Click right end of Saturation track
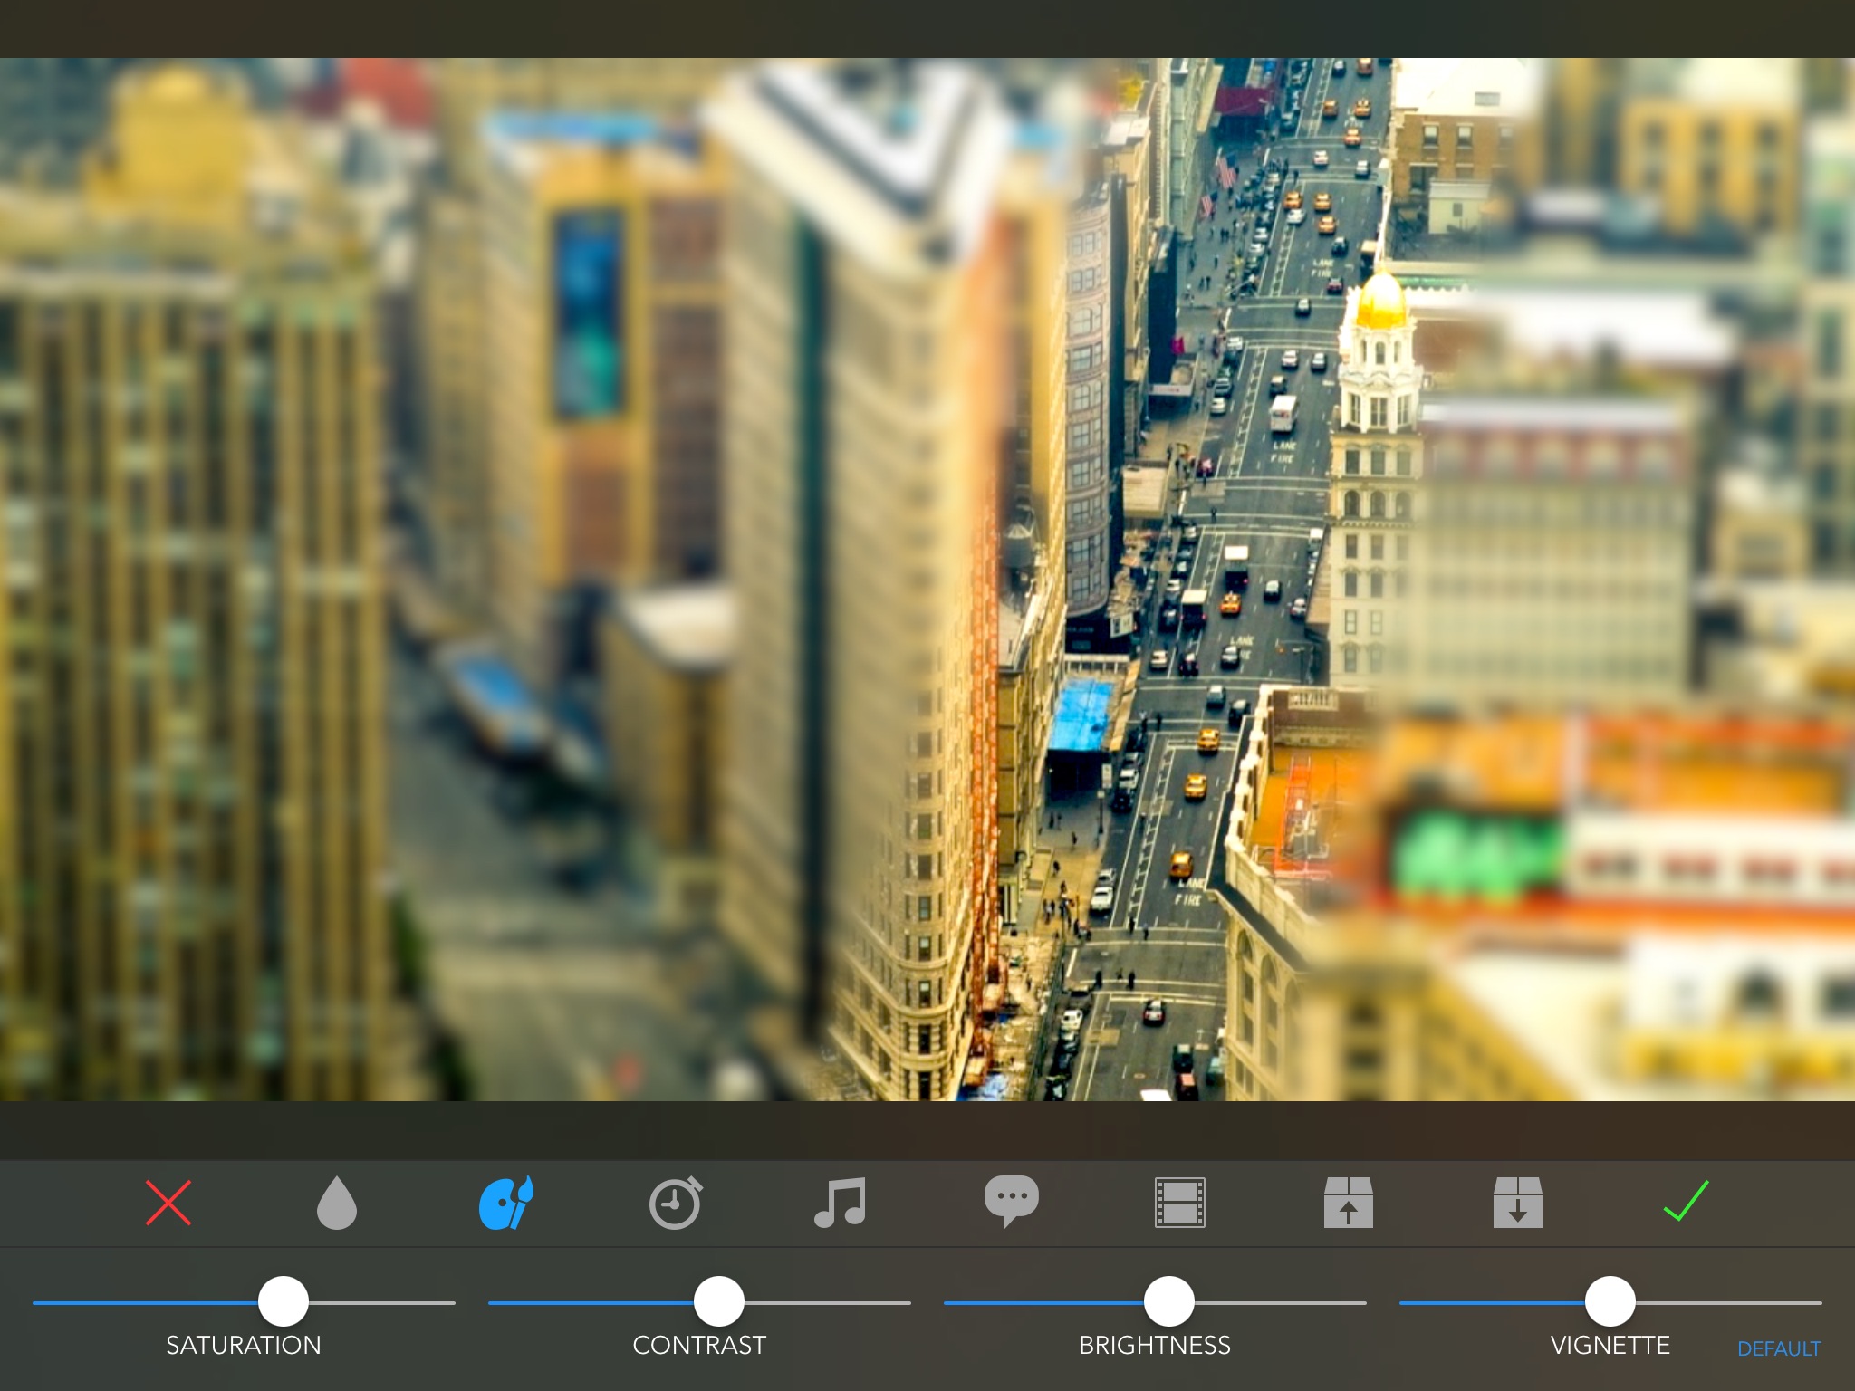The image size is (1855, 1391). (448, 1302)
